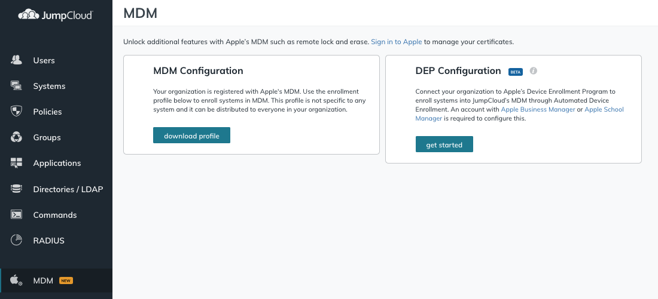Click the Systems monitor icon
The height and width of the screenshot is (299, 658).
pyautogui.click(x=16, y=86)
